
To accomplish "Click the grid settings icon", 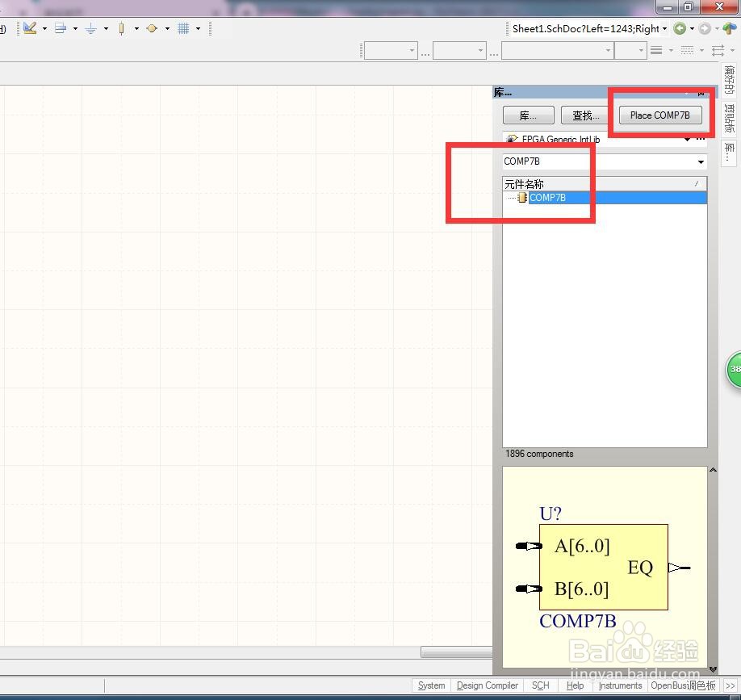I will (x=183, y=29).
